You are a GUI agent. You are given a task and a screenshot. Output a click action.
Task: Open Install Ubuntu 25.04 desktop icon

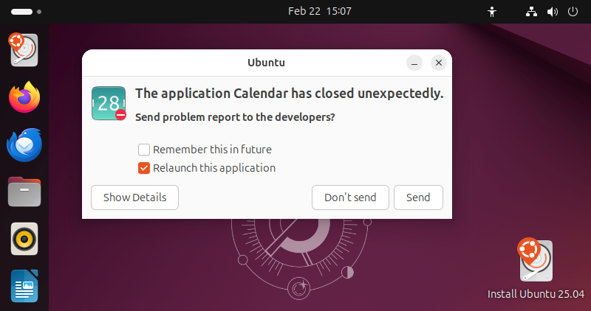coord(536,262)
